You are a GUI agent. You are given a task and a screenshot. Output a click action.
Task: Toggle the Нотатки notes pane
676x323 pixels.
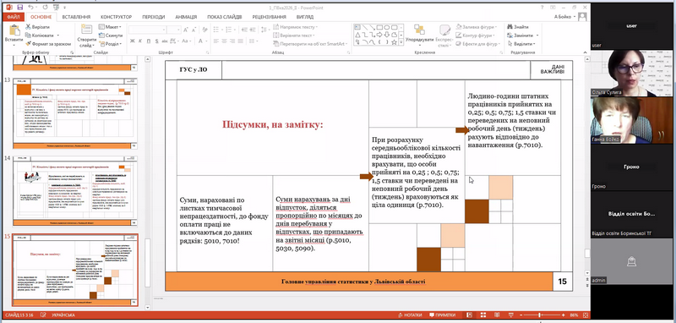(x=411, y=315)
